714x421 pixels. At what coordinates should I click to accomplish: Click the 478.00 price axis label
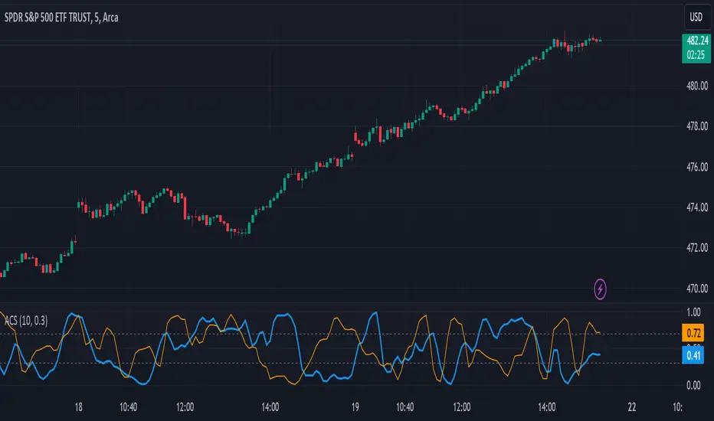pyautogui.click(x=697, y=126)
